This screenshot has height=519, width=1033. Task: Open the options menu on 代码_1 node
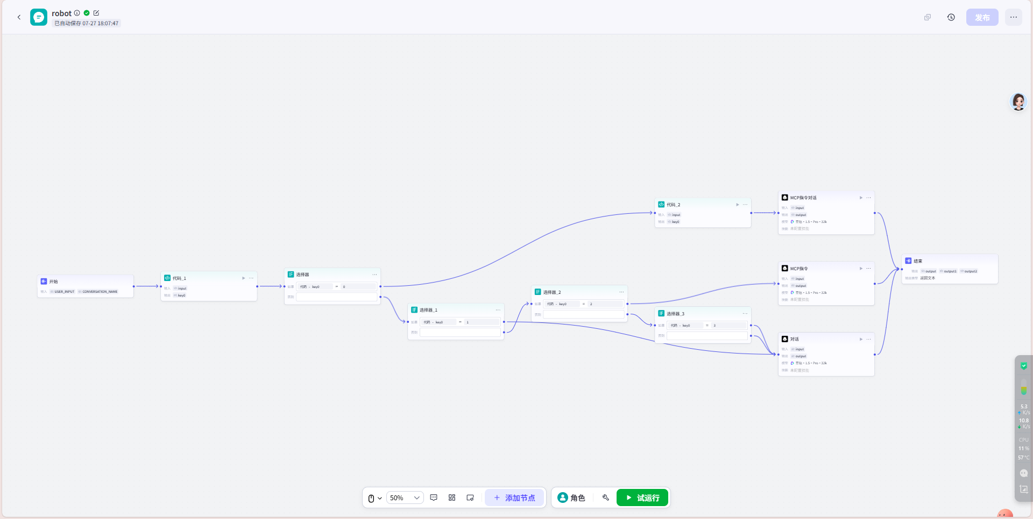tap(251, 278)
